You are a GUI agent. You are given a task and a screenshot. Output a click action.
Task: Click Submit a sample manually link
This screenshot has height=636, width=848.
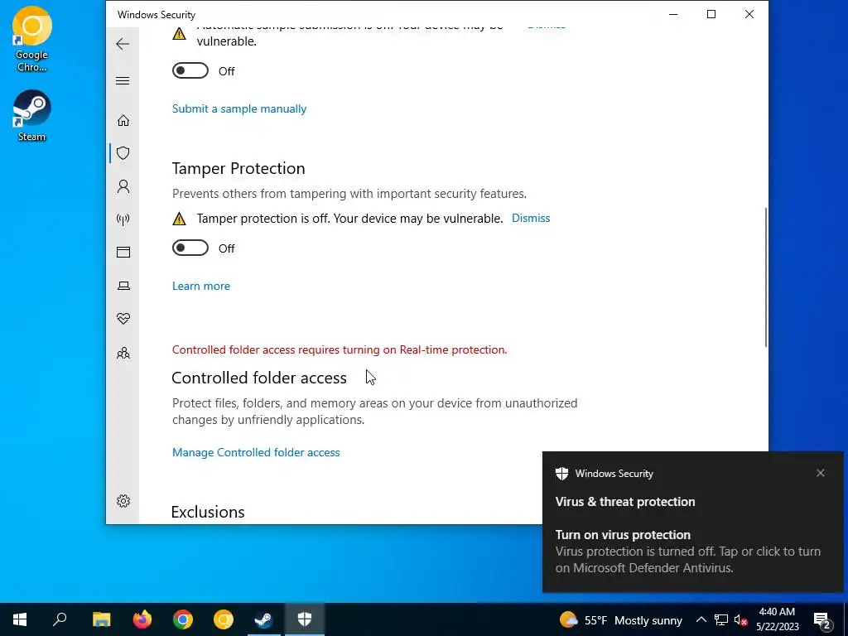click(x=239, y=108)
